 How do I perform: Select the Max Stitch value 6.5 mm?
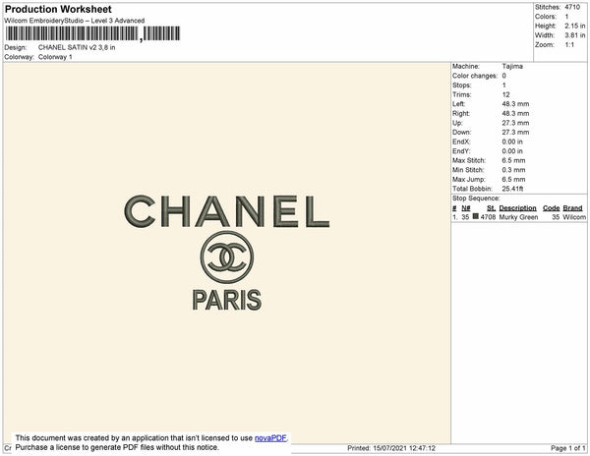pos(513,160)
